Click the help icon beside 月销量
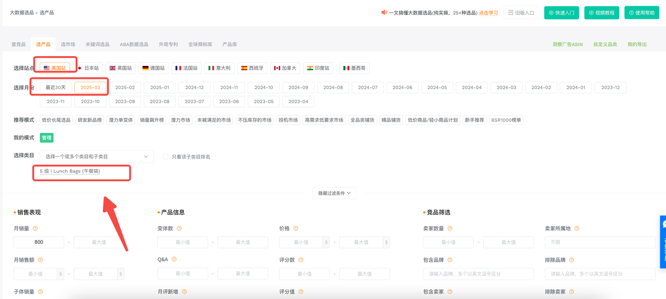The height and width of the screenshot is (299, 666). tap(35, 228)
